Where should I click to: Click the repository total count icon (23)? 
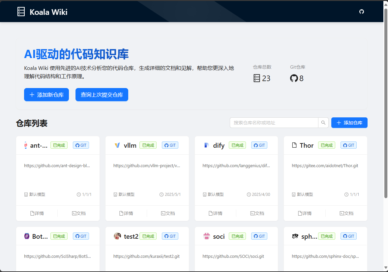coord(257,78)
